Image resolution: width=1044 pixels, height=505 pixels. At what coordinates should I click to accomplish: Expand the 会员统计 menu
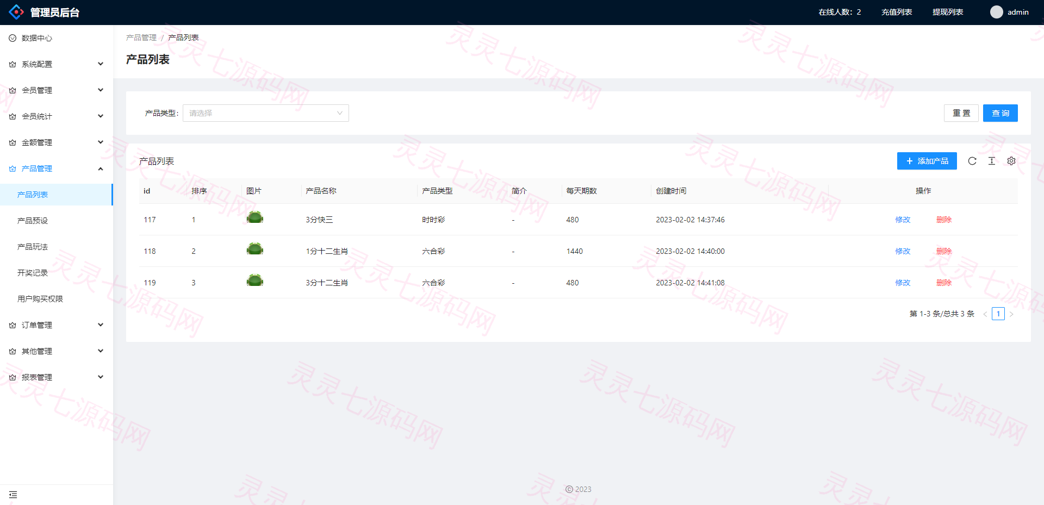click(57, 116)
